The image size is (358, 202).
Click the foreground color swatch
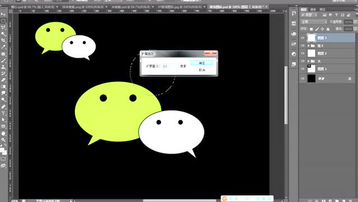[2, 150]
